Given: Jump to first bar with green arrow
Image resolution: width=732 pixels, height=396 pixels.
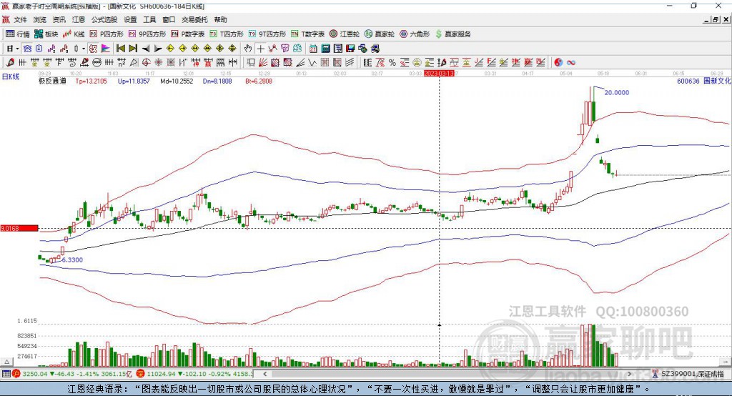Looking at the screenshot, I should coord(121,48).
